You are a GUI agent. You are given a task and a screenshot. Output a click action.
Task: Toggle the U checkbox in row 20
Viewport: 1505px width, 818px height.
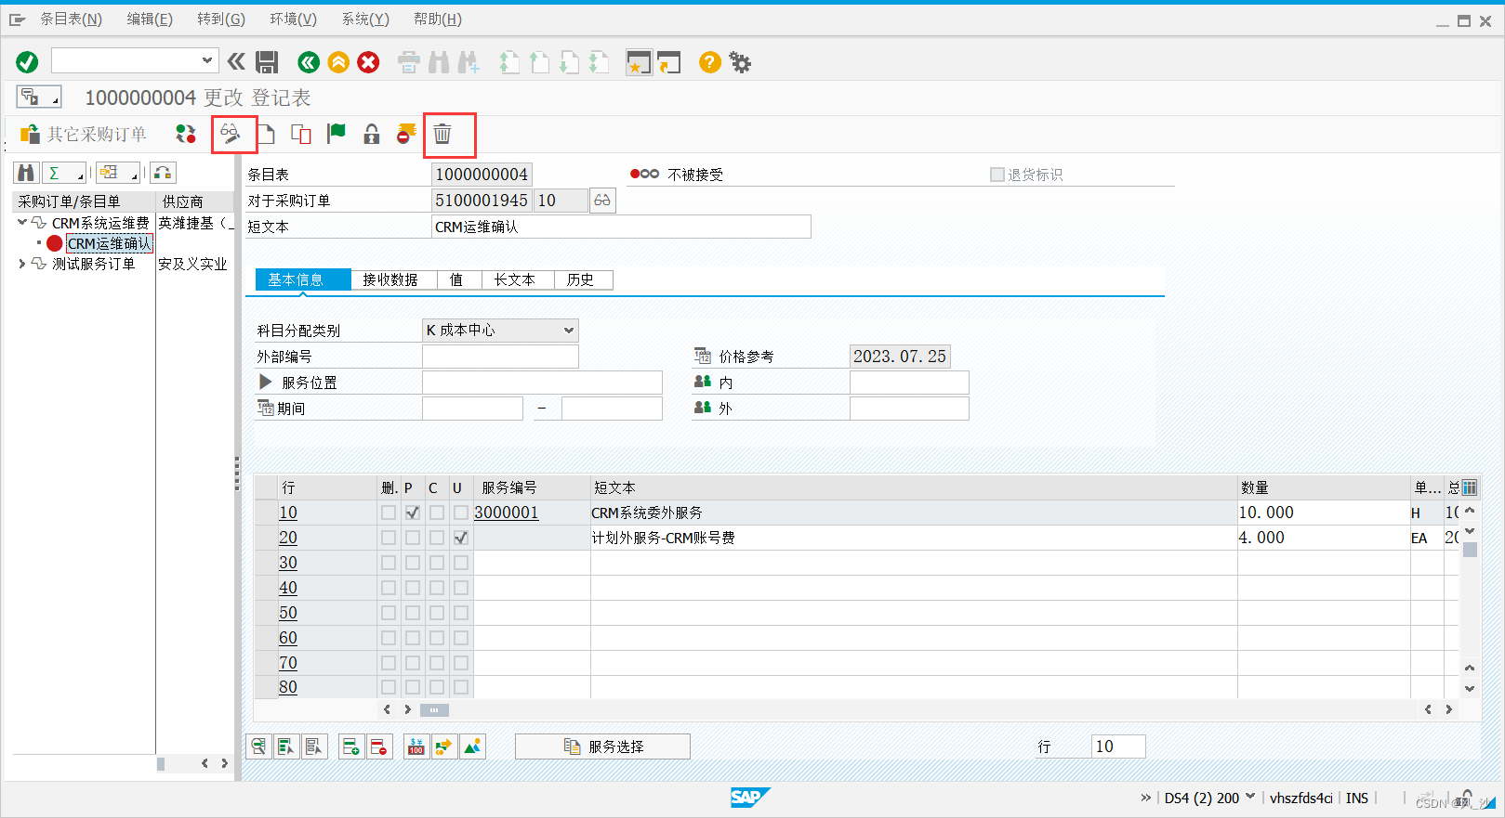pos(461,538)
